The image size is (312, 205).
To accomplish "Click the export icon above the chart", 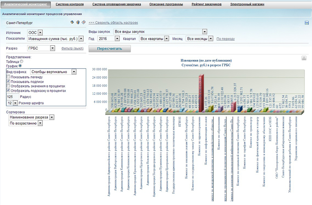I will click(x=304, y=58).
